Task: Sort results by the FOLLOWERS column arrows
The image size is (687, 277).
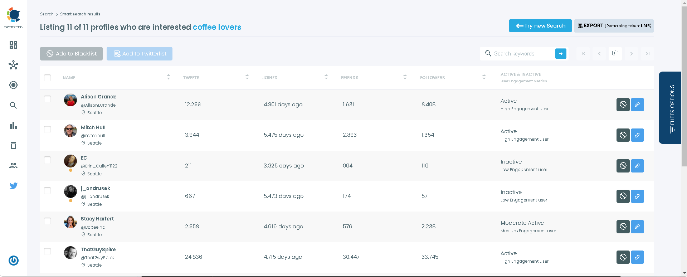Action: click(484, 77)
